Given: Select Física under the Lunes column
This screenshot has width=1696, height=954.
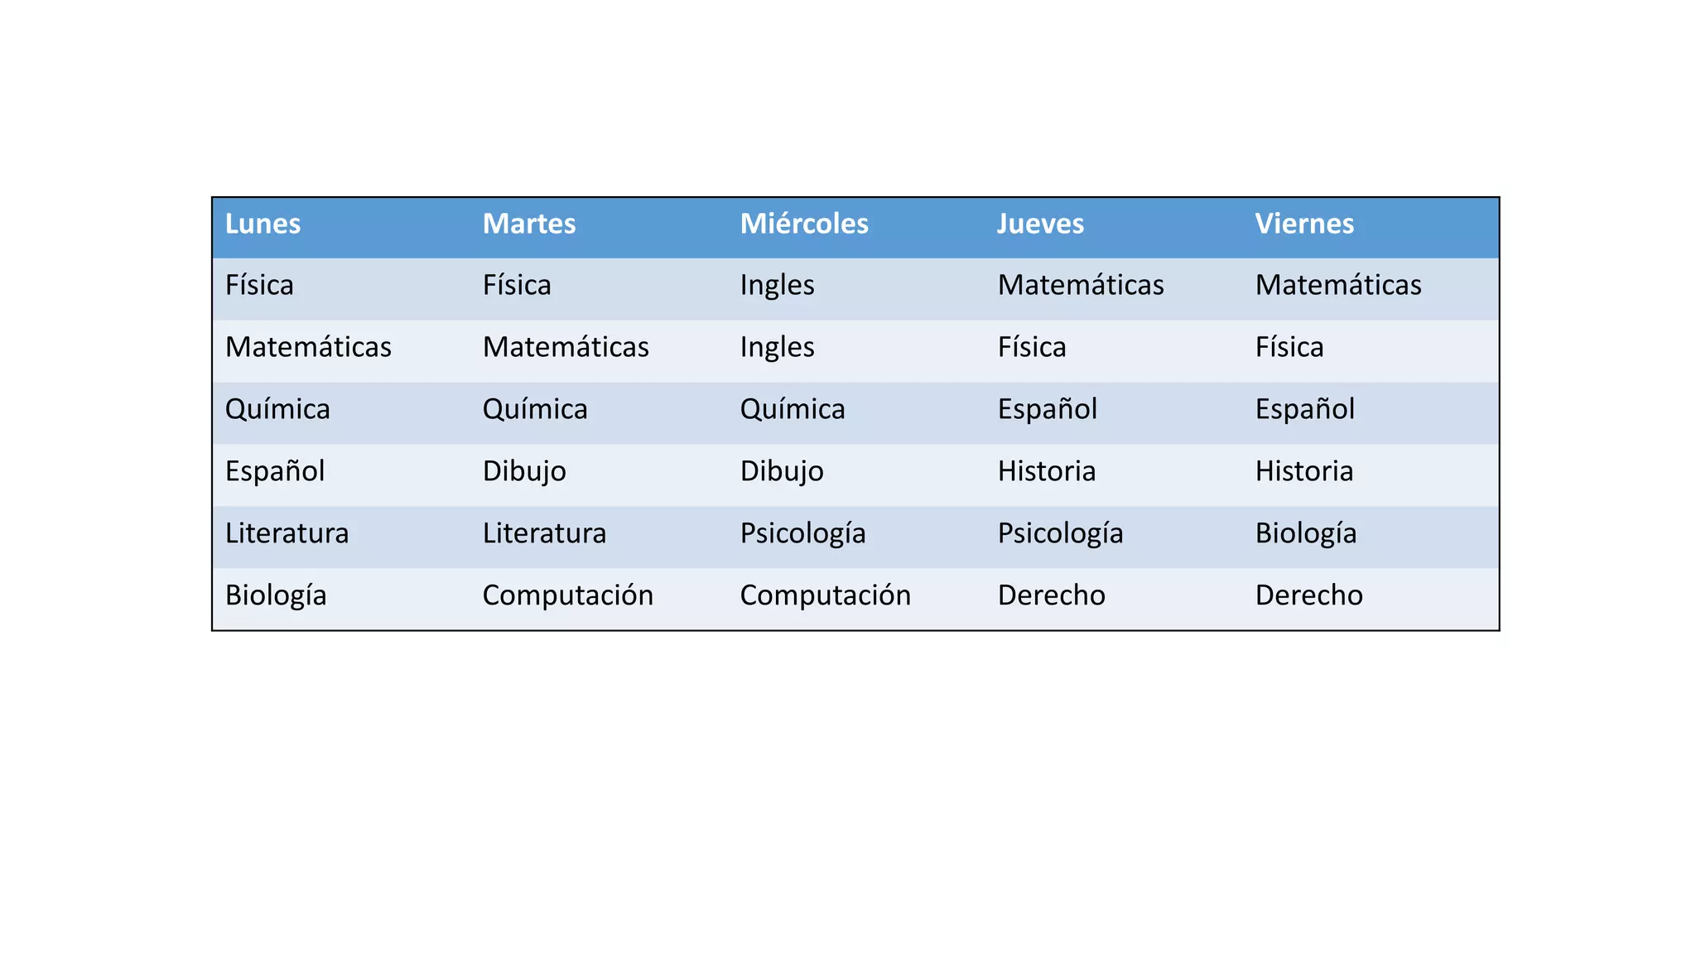Looking at the screenshot, I should coord(259,285).
